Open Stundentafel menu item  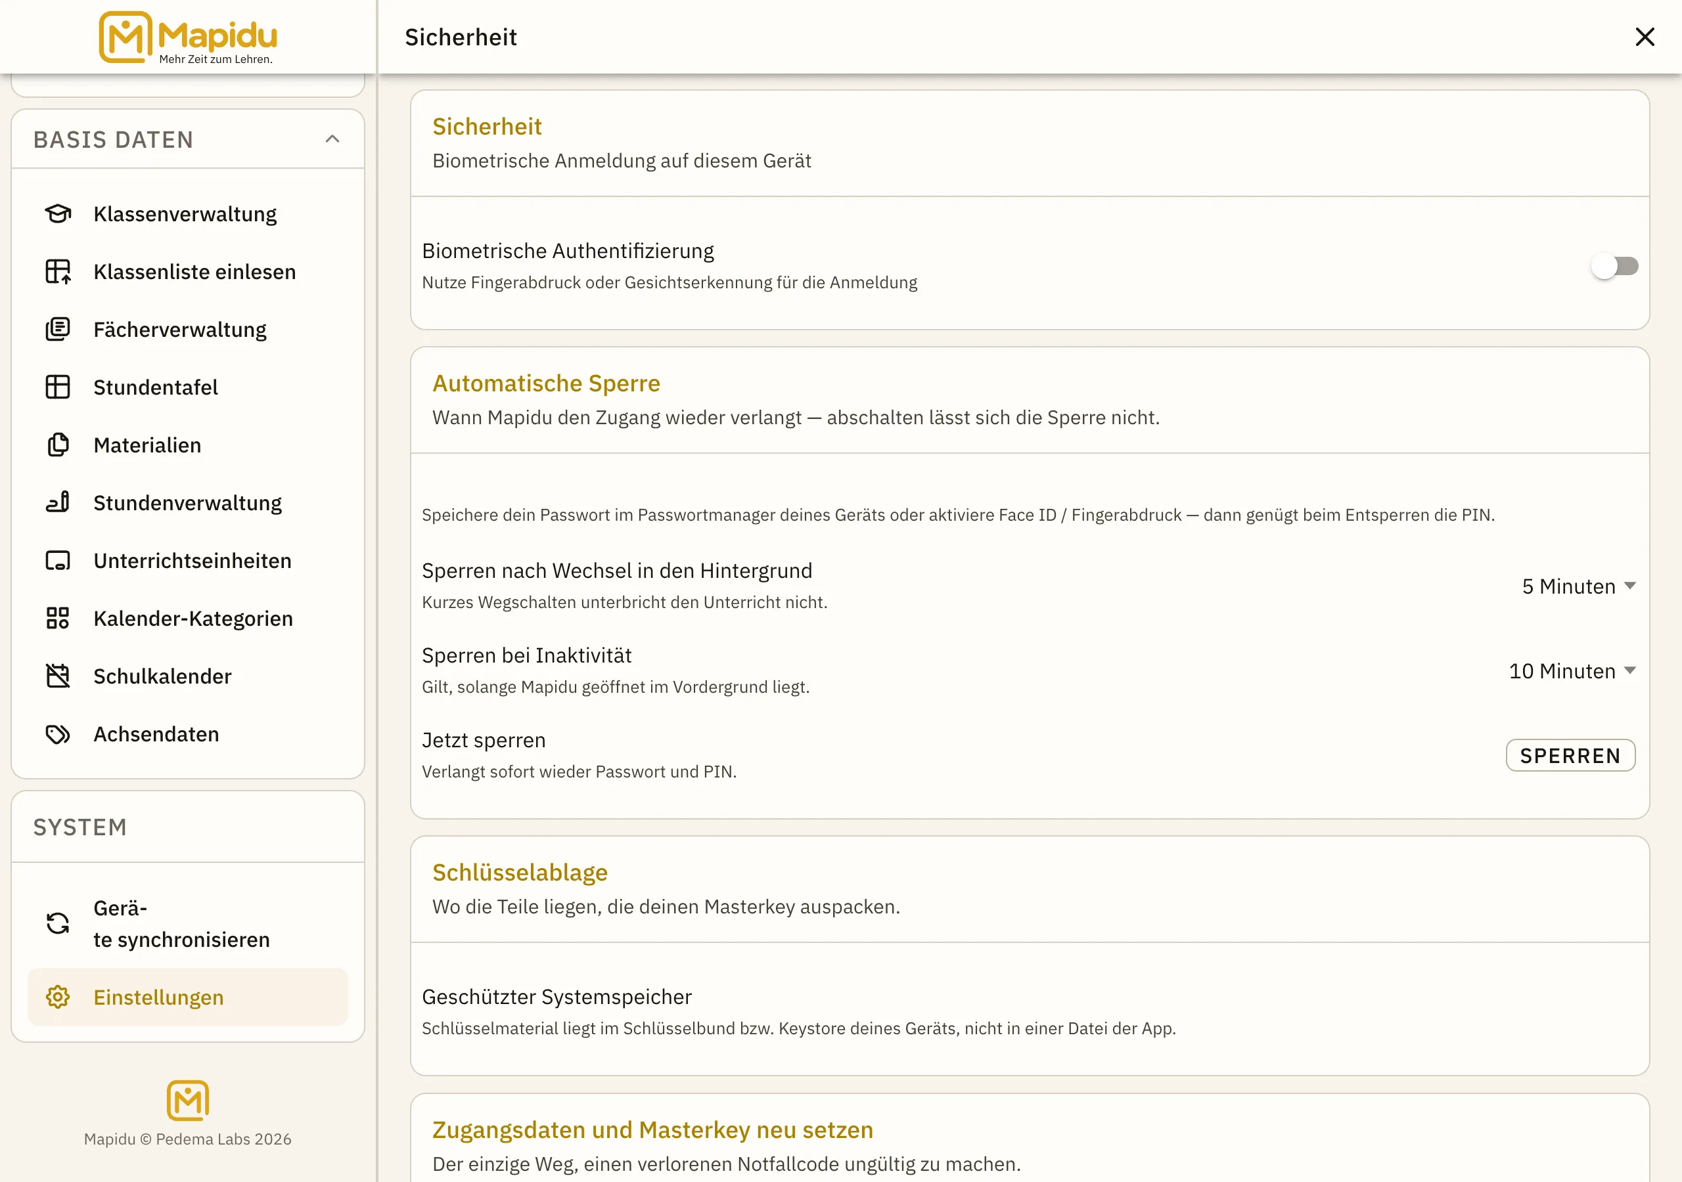[x=187, y=387]
